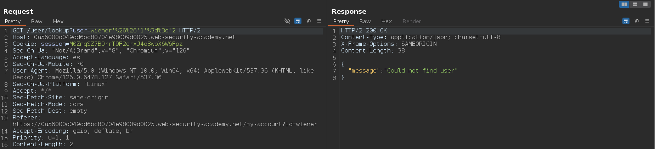
Task: Click the Response panel title
Action: pos(349,12)
